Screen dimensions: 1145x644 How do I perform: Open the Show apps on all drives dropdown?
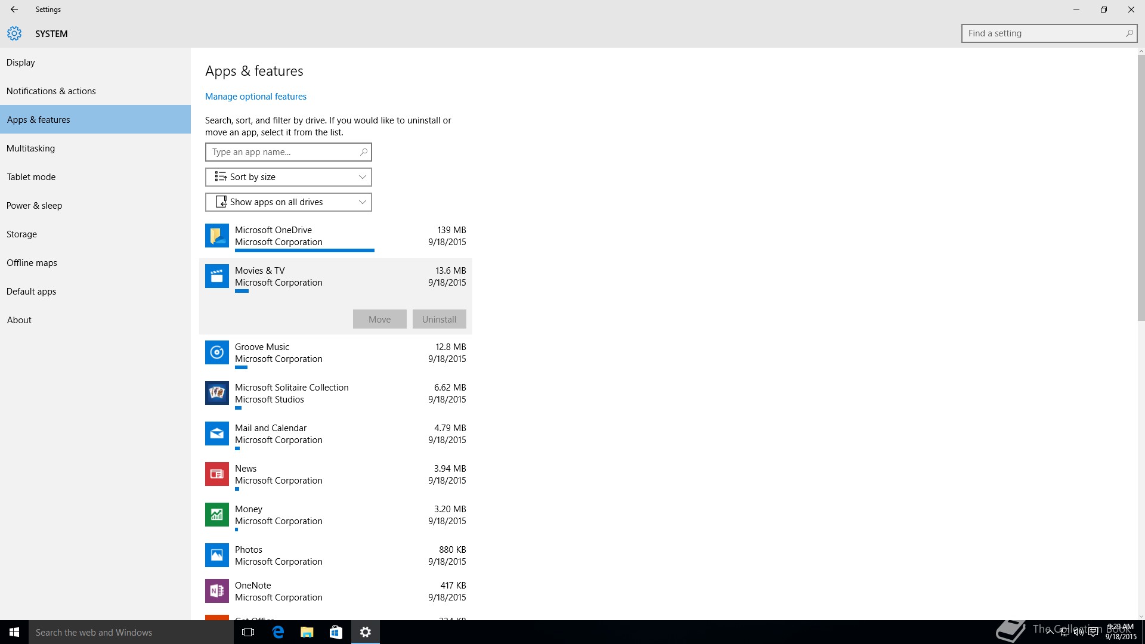[x=289, y=202]
